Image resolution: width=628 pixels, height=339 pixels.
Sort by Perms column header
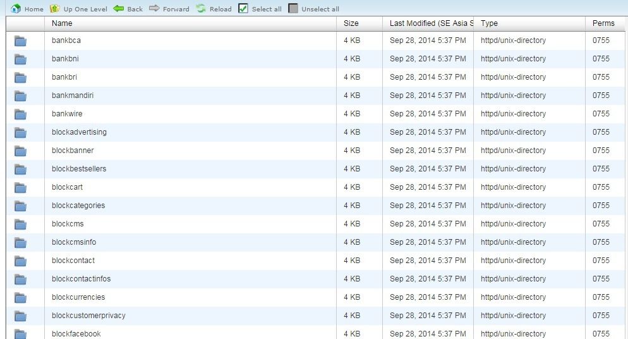(603, 23)
